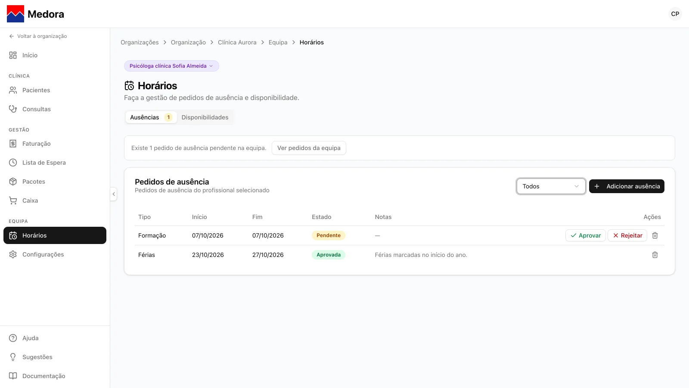
Task: Approve the Formação request
Action: pos(586,235)
